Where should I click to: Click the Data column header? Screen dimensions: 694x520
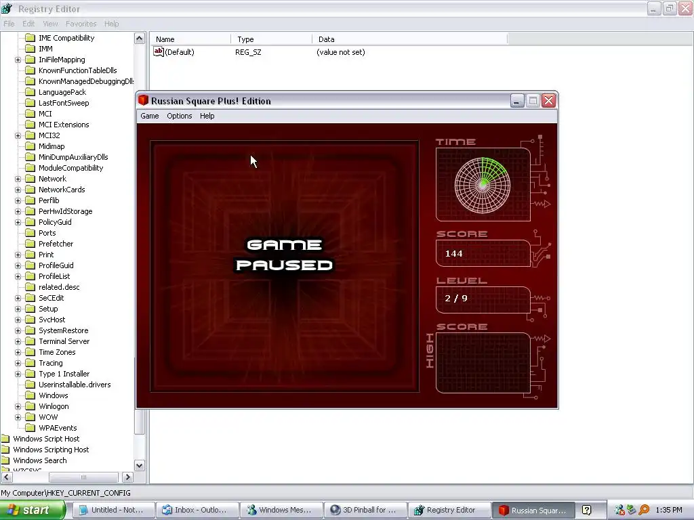click(x=410, y=39)
